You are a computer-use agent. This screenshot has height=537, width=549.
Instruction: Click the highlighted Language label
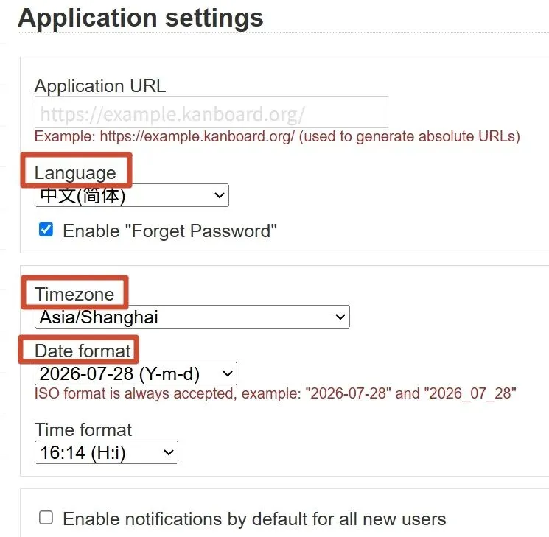tap(75, 172)
